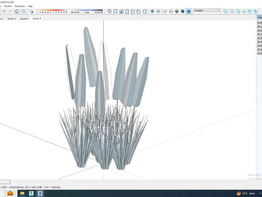Switch to the Scene 3 tab
This screenshot has height=197, width=262.
(x=11, y=19)
